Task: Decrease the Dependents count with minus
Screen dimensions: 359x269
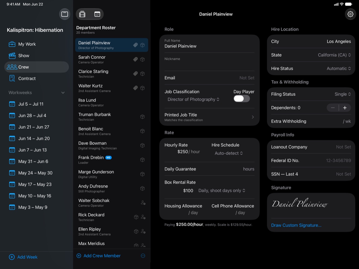Action: point(333,108)
